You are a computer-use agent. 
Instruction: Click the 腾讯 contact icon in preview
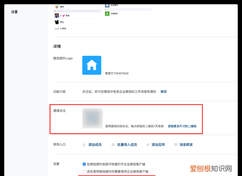(57, 7)
